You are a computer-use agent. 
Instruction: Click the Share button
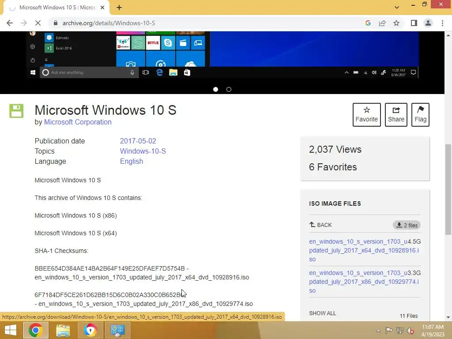click(396, 115)
